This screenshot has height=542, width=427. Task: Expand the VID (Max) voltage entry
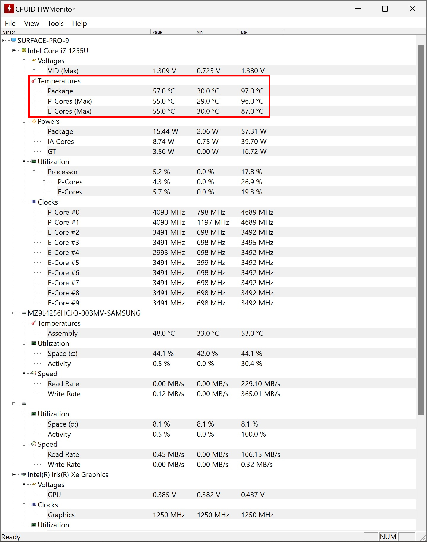pos(34,71)
